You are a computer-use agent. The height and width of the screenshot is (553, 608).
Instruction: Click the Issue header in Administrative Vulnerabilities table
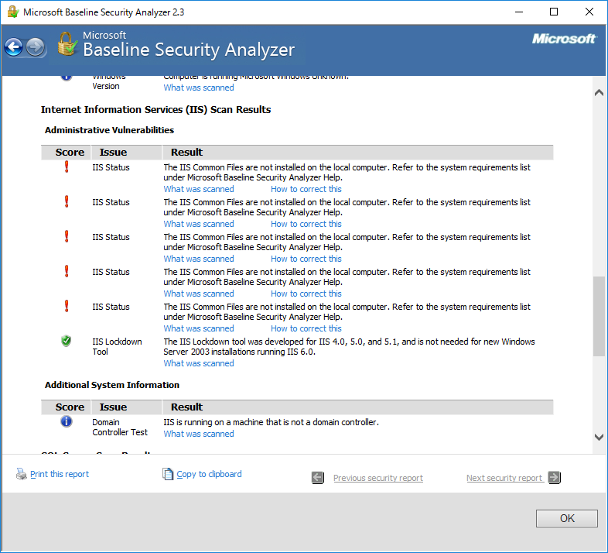(x=113, y=153)
